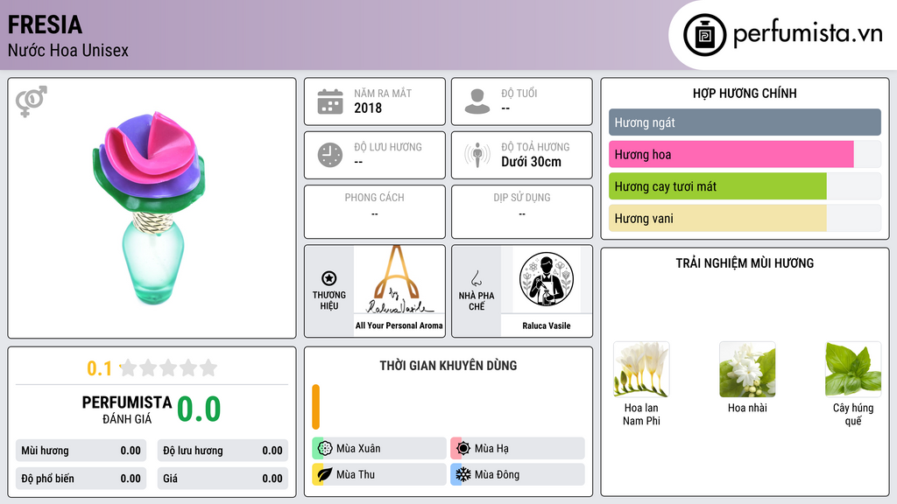Image resolution: width=897 pixels, height=504 pixels.
Task: Click the green 0.0 Perfumista score
Action: click(199, 409)
